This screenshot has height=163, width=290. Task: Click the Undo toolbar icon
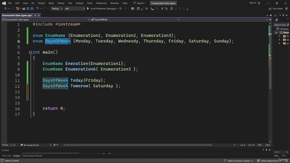38,9
